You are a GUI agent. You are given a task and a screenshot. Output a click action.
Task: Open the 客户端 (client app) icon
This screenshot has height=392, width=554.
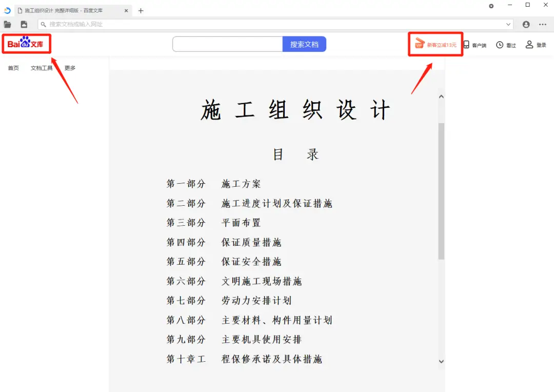(x=472, y=45)
